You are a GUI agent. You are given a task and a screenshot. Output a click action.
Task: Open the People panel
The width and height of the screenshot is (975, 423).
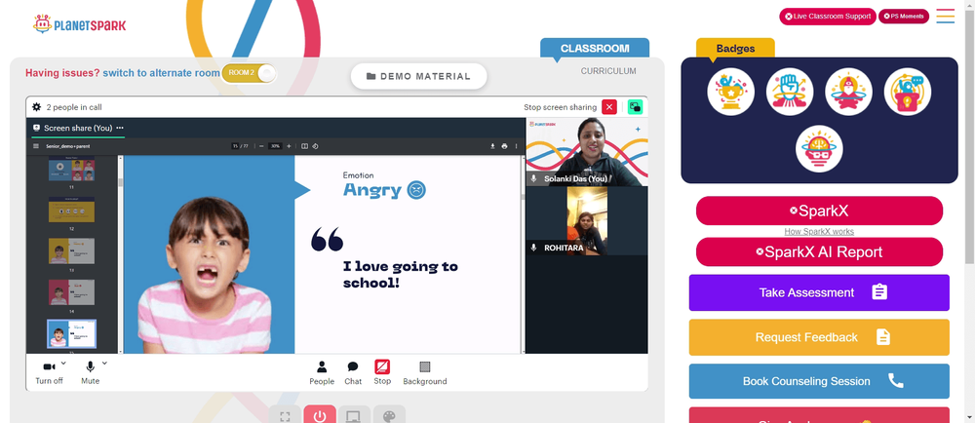tap(322, 372)
